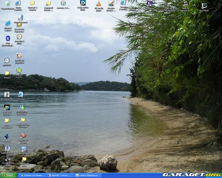The height and width of the screenshot is (178, 222).
Task: Open The Voice desktop shortcut
Action: point(20,95)
